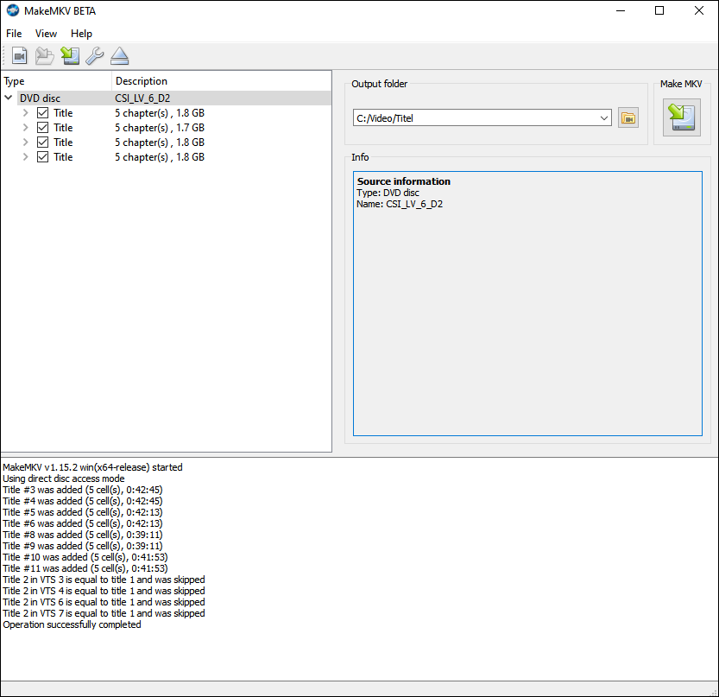Click log line 'Title #10 was added'
The image size is (719, 697).
[x=85, y=557]
